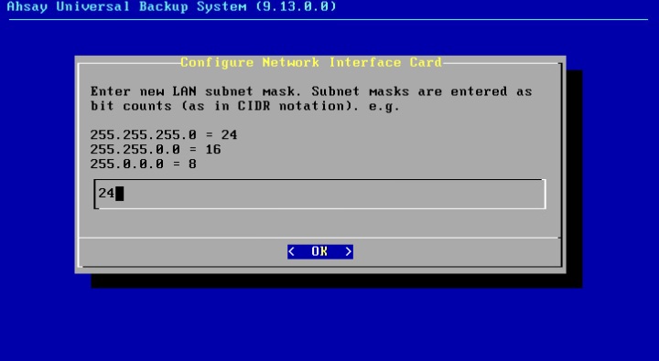This screenshot has height=361, width=659.
Task: Select the '255.0.0.0 = 8' example line
Action: 143,164
